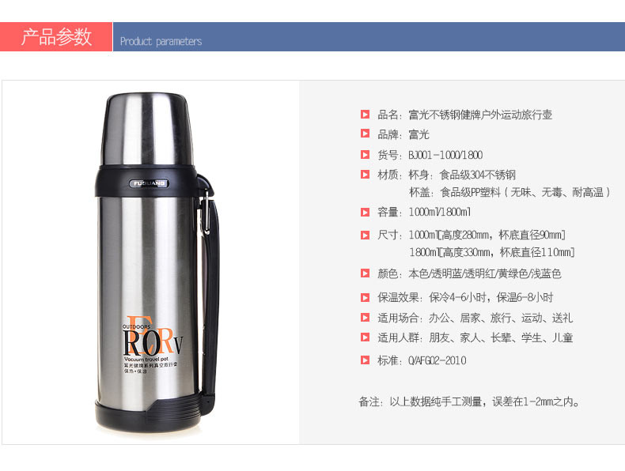Click the red arrow bullet beside 保温效果

pos(365,297)
